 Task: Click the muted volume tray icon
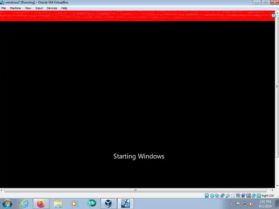coord(251,204)
